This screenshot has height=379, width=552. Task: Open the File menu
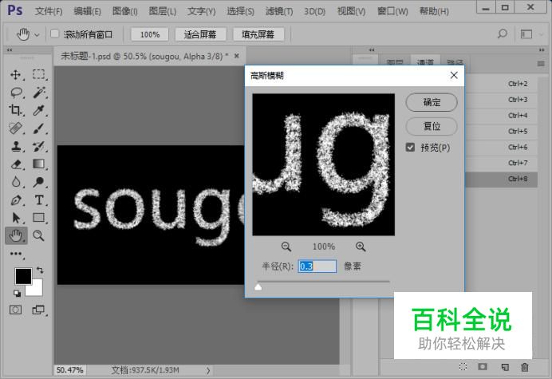(x=49, y=11)
